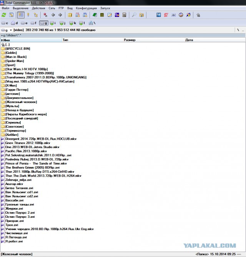This screenshot has width=246, height=257.
Task: Select file Zelenaja_milja.avi
Action: tap(16, 180)
